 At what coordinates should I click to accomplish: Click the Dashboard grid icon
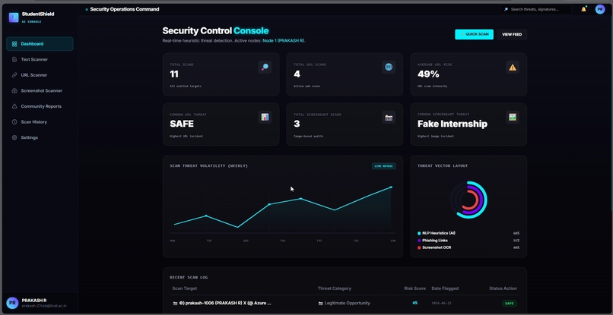tap(14, 44)
